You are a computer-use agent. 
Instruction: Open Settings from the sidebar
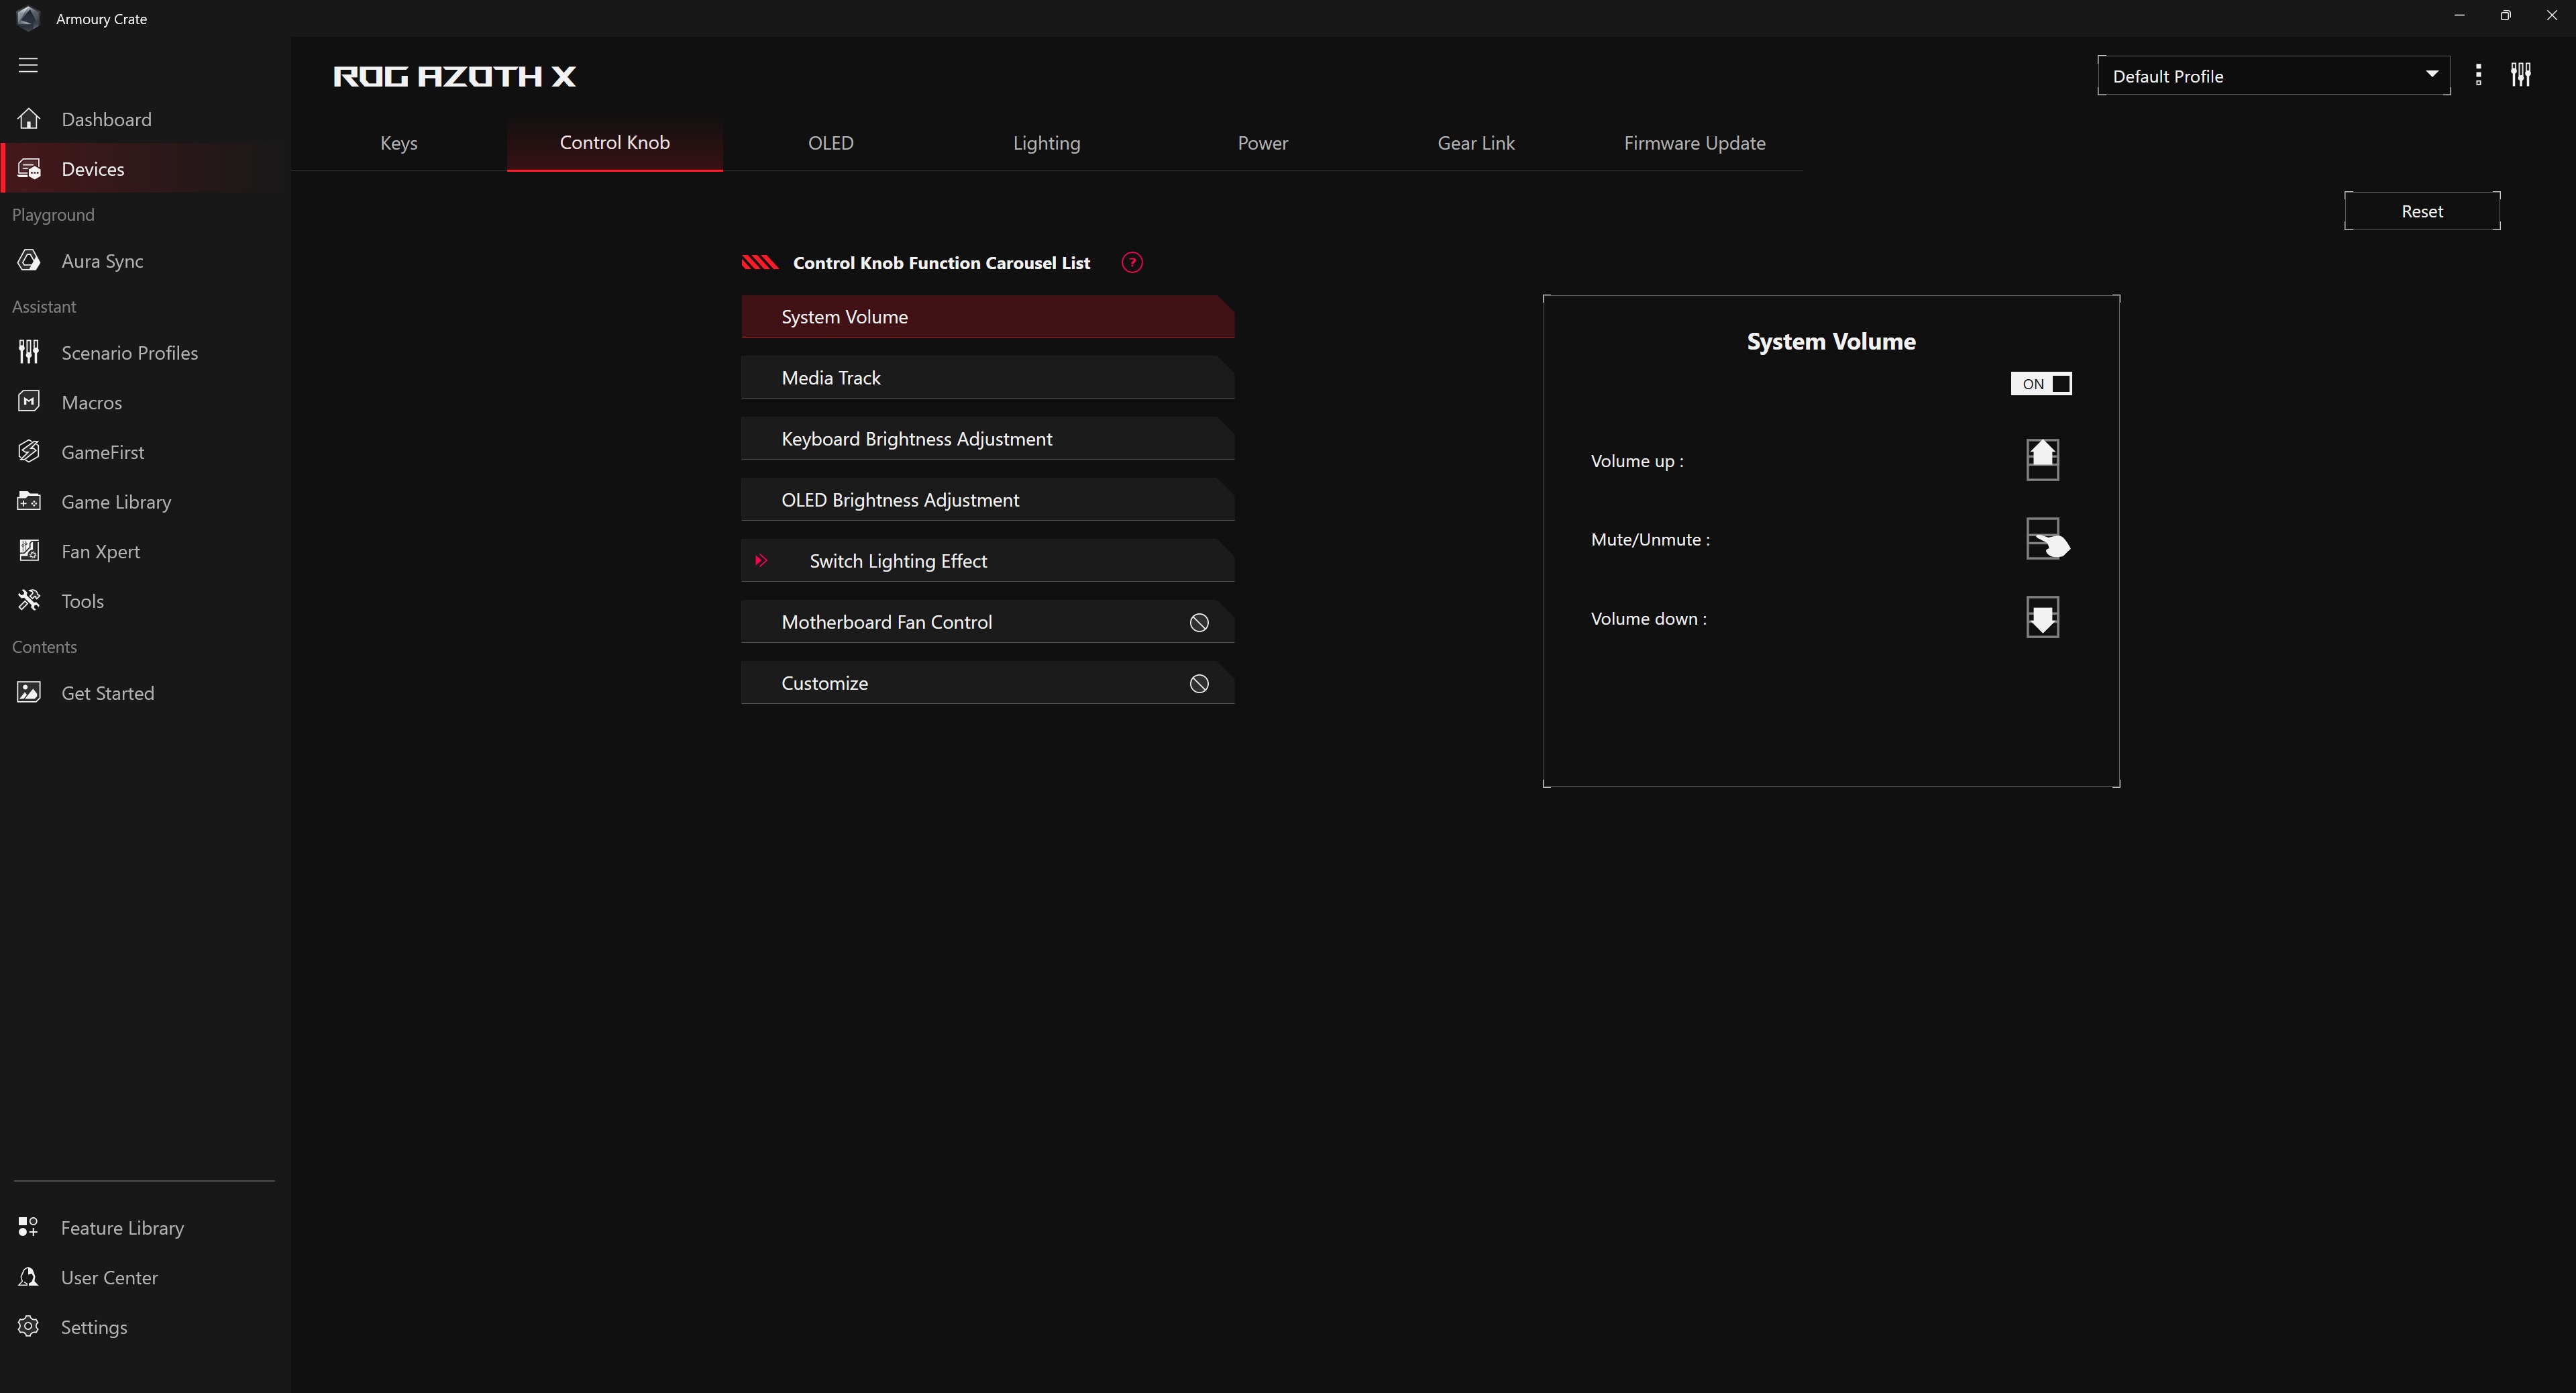[145, 1327]
